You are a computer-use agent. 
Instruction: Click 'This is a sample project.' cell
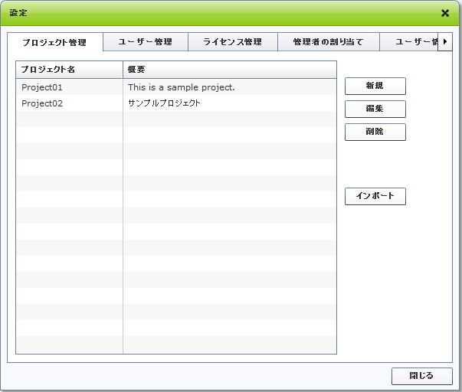pos(230,87)
